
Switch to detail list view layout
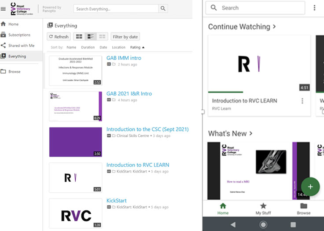91,37
